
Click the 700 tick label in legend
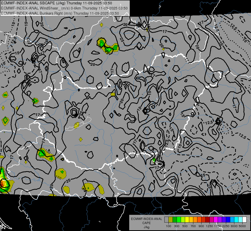click(193, 226)
